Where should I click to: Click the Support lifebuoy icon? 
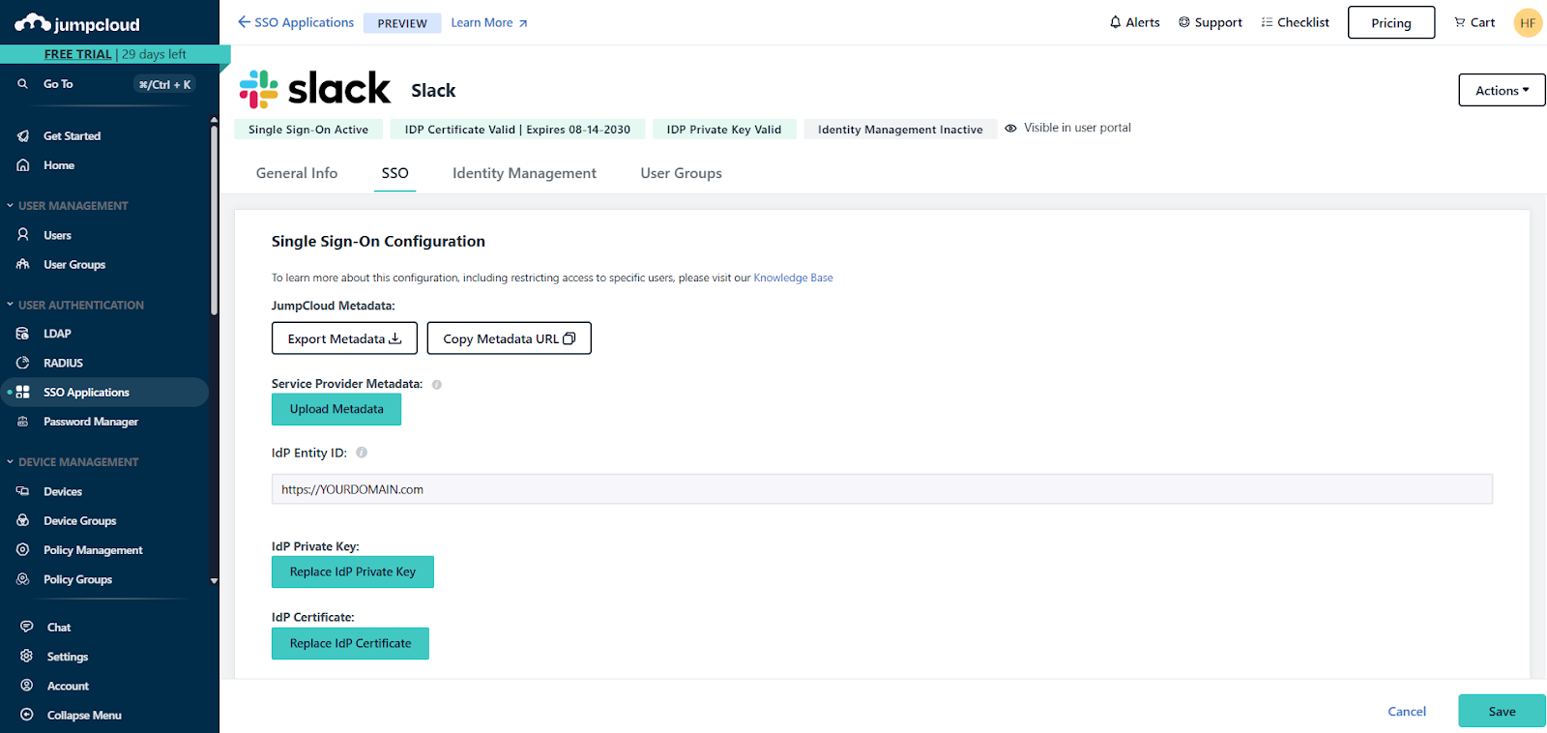[1184, 22]
